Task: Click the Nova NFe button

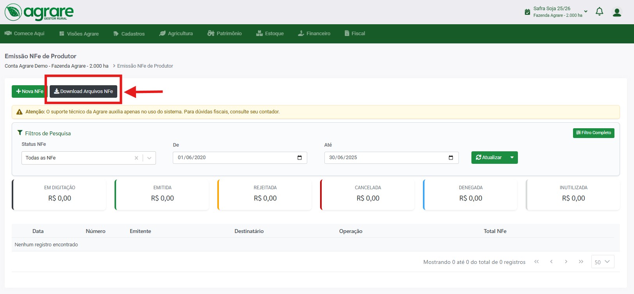Action: (30, 91)
